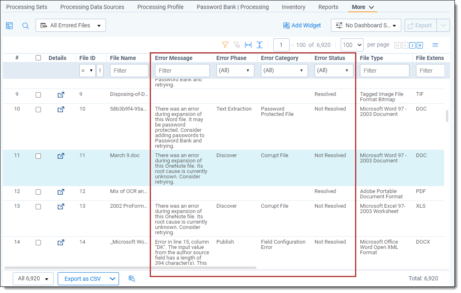Click the inspect icon beside Export as CSV
This screenshot has width=461, height=293.
132,278
